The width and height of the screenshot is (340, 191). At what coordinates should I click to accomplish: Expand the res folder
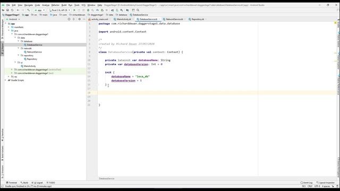pos(9,76)
